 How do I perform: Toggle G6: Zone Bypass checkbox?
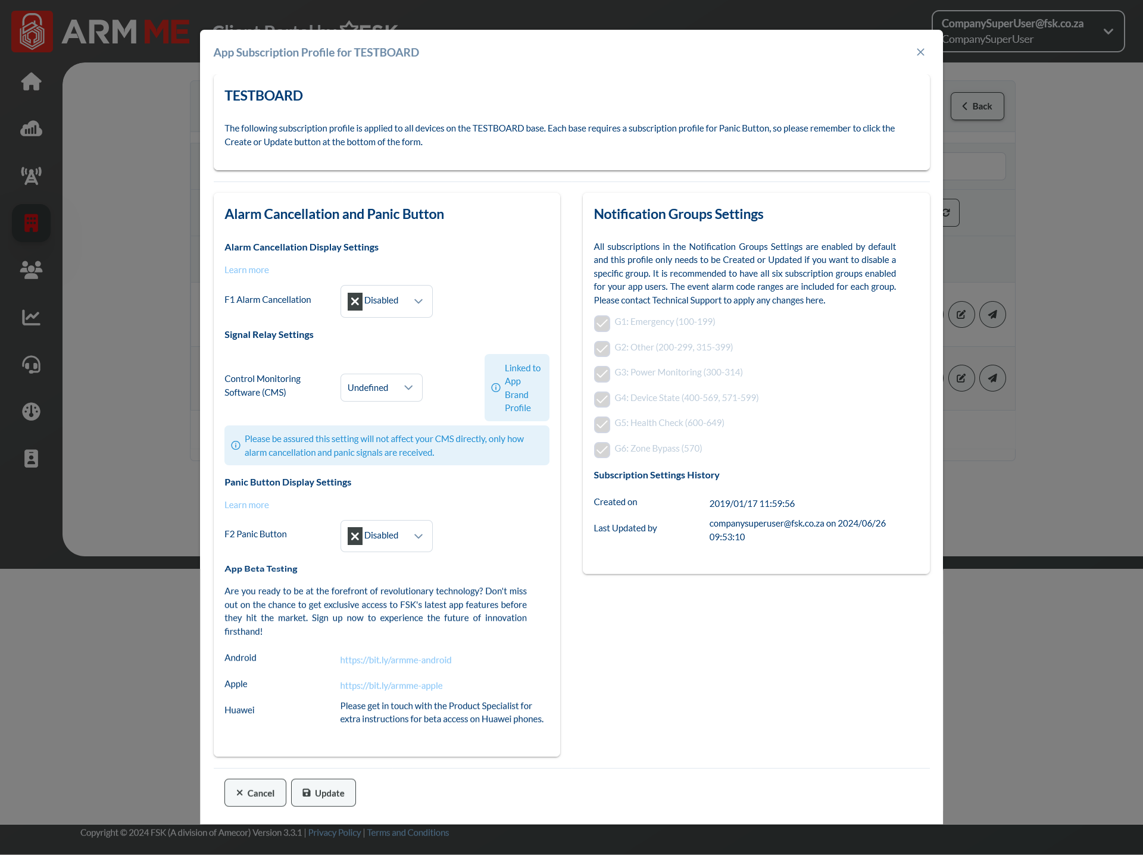[602, 449]
